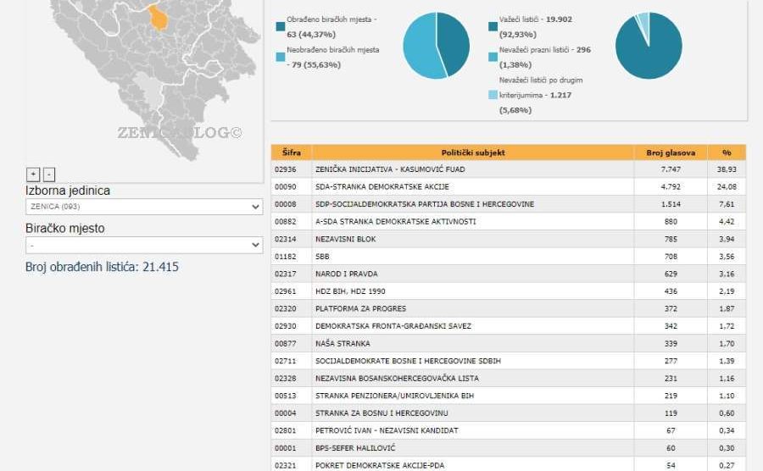Click the Obrađeno biračkih mjesta legend swatch
The height and width of the screenshot is (471, 763).
[x=281, y=27]
